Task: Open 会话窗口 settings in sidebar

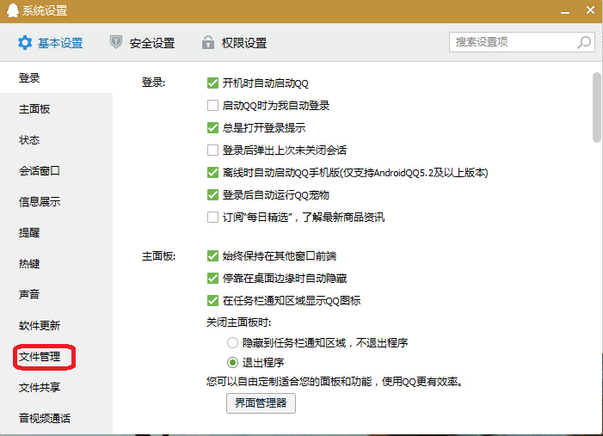Action: click(x=56, y=171)
